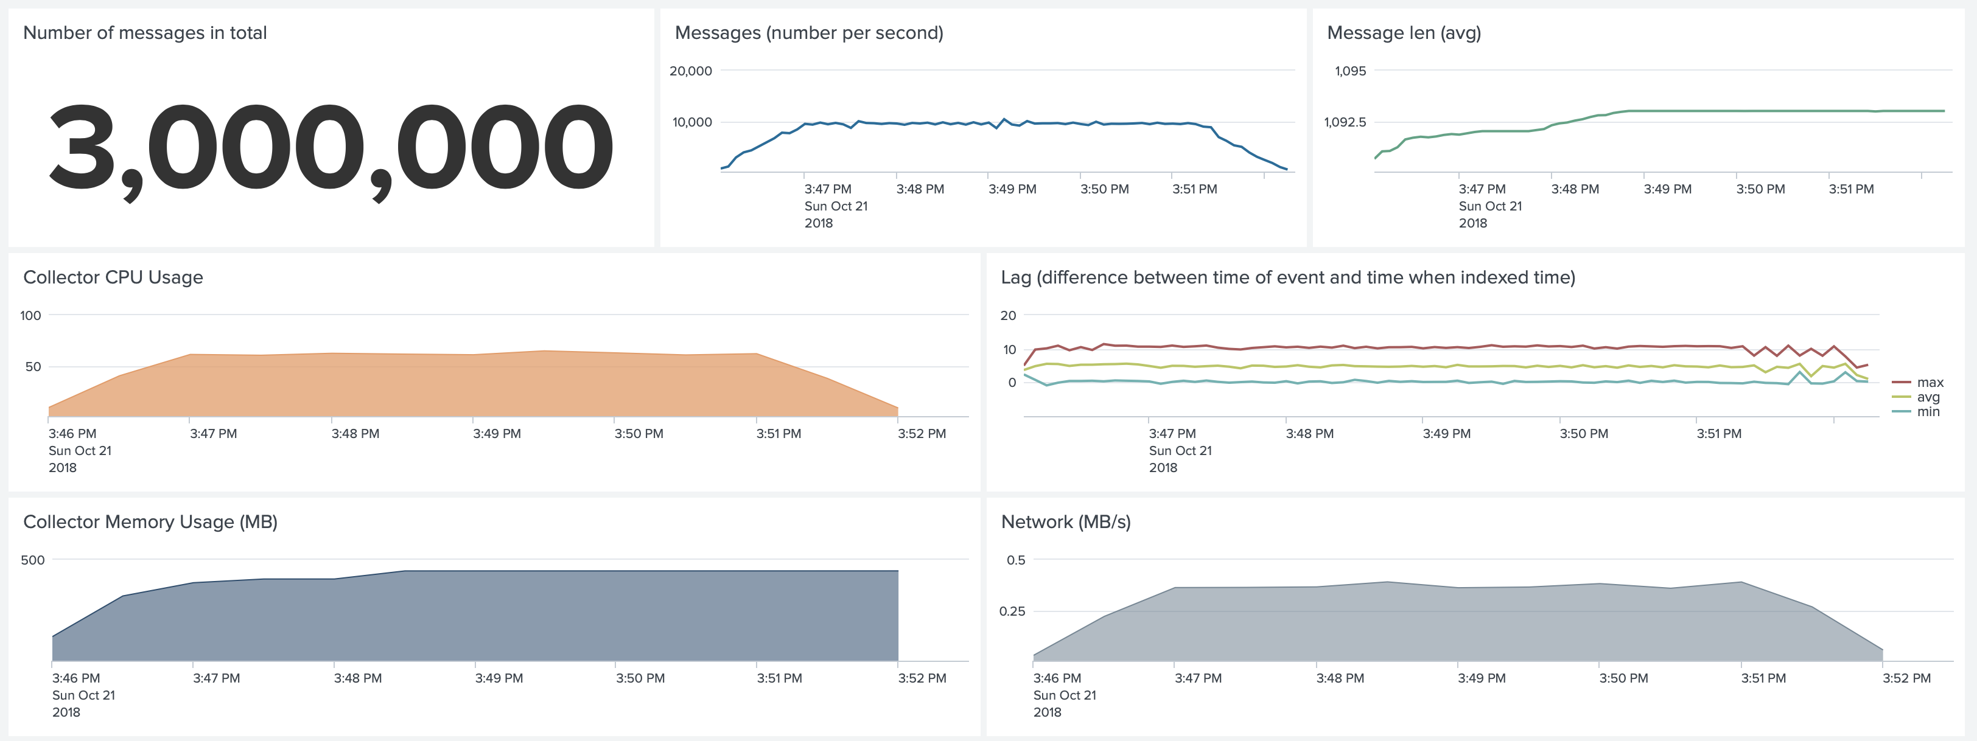Click the 50 label on CPU Usage chart
1977x741 pixels.
33,367
